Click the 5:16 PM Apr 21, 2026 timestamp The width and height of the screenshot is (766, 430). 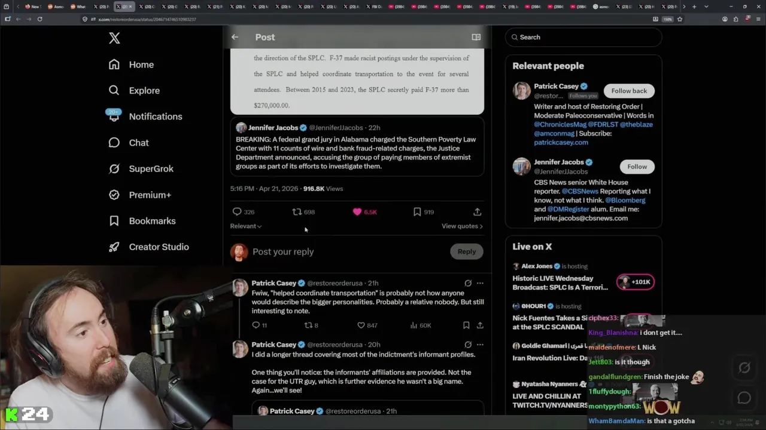[x=264, y=189]
